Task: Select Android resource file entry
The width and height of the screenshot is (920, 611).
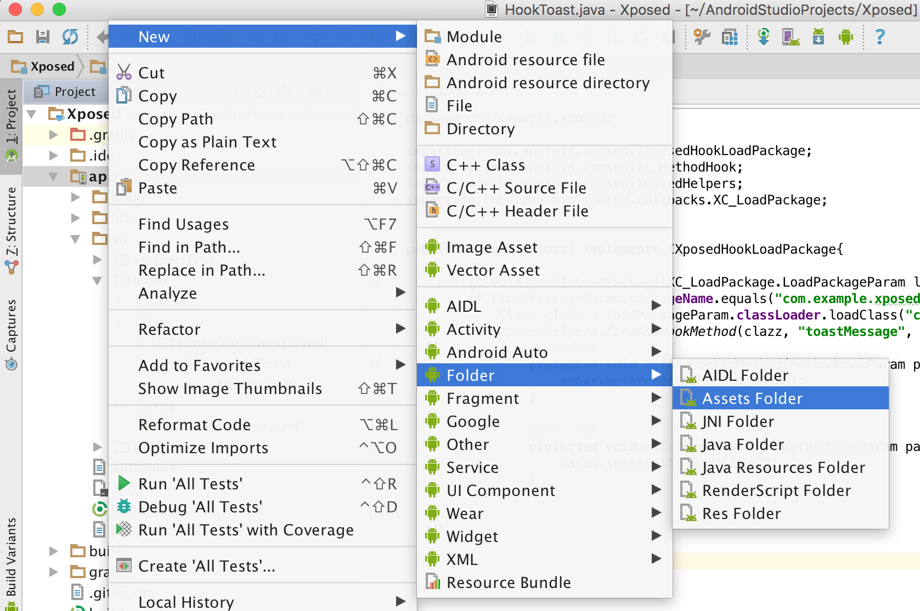Action: click(545, 60)
